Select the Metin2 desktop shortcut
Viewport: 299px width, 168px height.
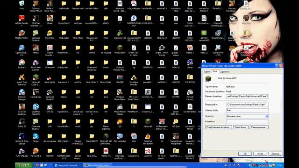[x=36, y=49]
